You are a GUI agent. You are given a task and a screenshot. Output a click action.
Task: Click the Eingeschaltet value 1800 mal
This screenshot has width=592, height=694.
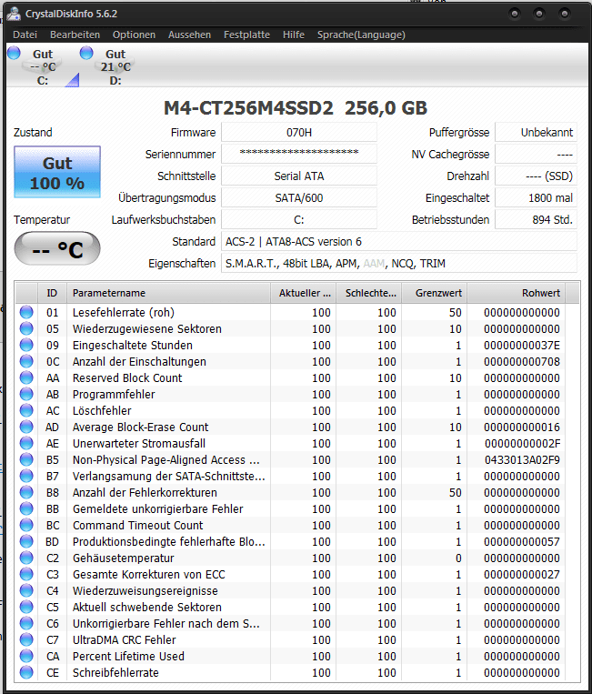pyautogui.click(x=536, y=198)
